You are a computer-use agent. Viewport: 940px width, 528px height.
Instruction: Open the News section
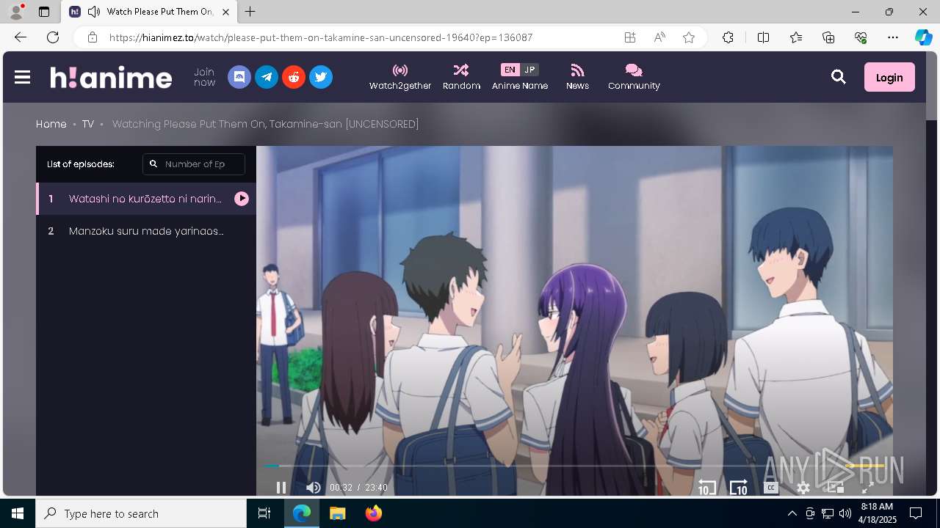(577, 77)
